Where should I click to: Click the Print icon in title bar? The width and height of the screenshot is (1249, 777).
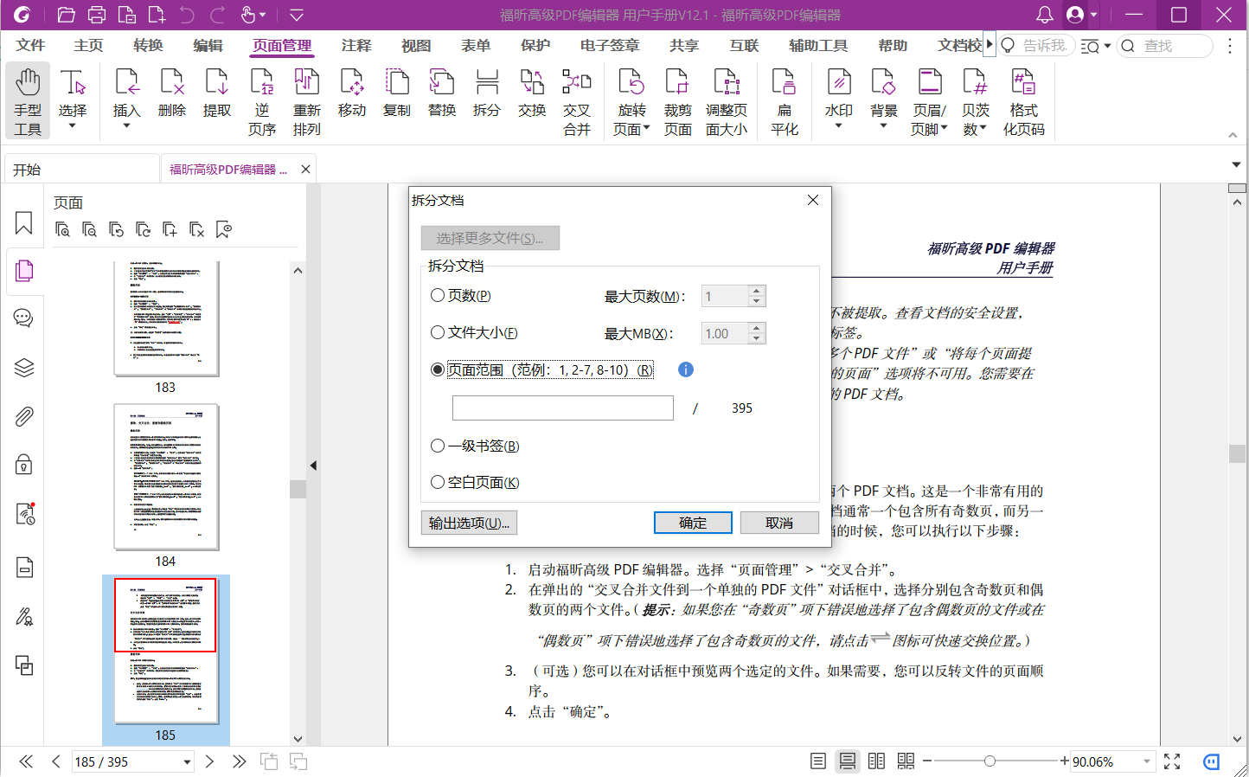(x=97, y=15)
